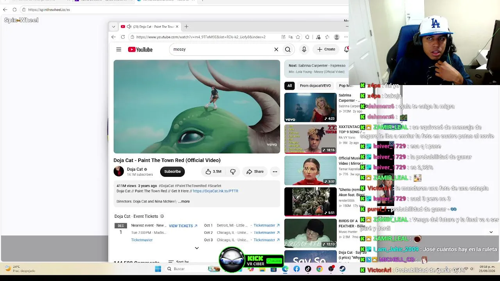Open Ticketmaster link for Oct 3 Chicago
This screenshot has width=500, height=281.
point(266,240)
